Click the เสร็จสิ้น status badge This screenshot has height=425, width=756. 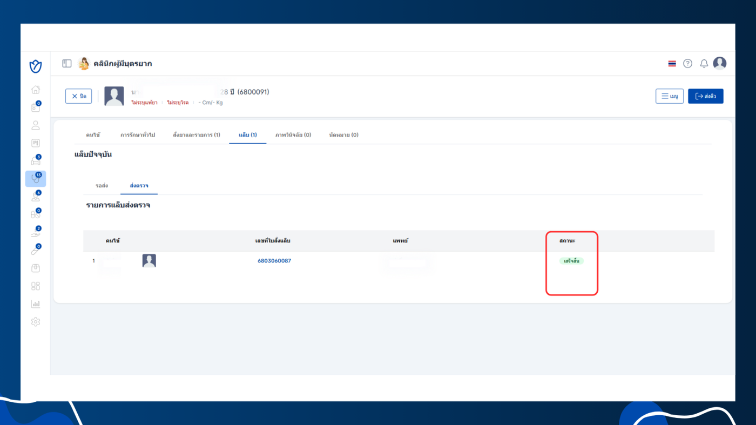(x=571, y=261)
